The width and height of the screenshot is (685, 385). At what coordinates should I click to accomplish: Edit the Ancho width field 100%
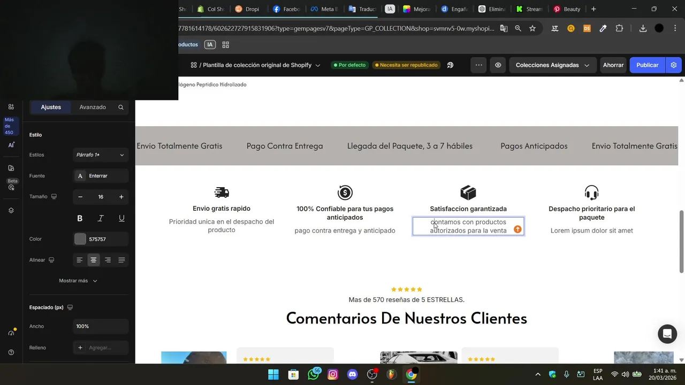pos(101,326)
